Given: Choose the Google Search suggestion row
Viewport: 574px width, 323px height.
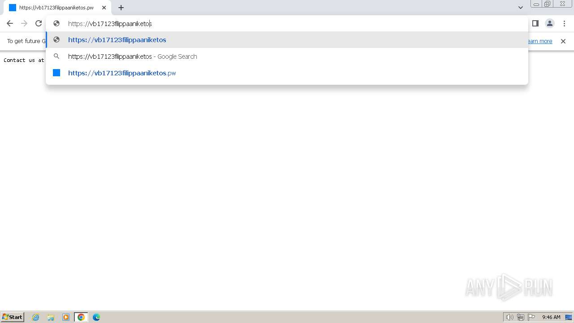Looking at the screenshot, I should point(287,57).
